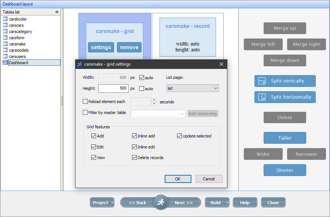Open the List page dropdown

click(x=192, y=88)
